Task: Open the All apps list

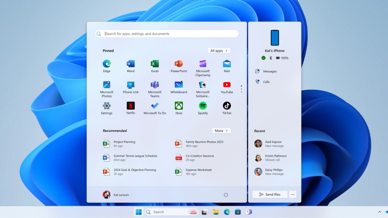Action: [x=219, y=51]
